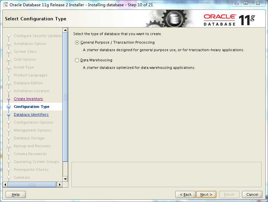This screenshot has height=202, width=268.
Task: Click the Next button
Action: [x=206, y=194]
